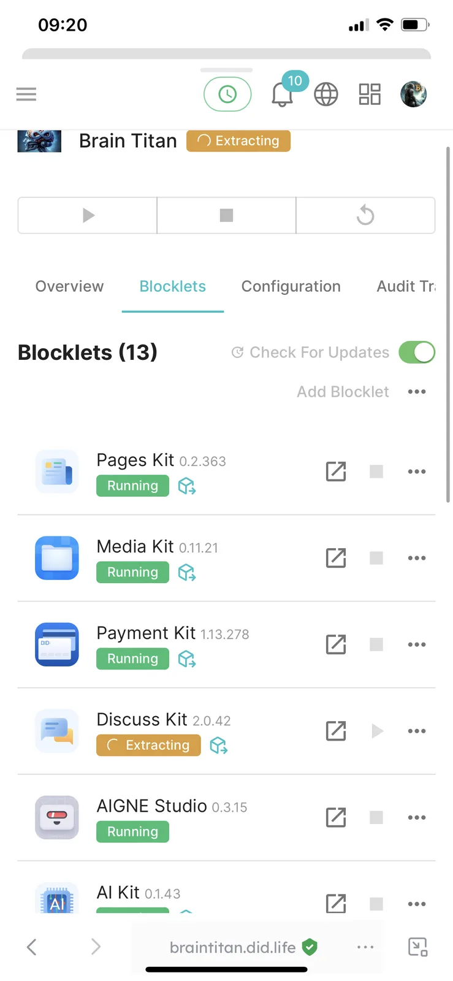Open more options for Payment Kit
Viewport: 453px width, 981px height.
point(417,644)
